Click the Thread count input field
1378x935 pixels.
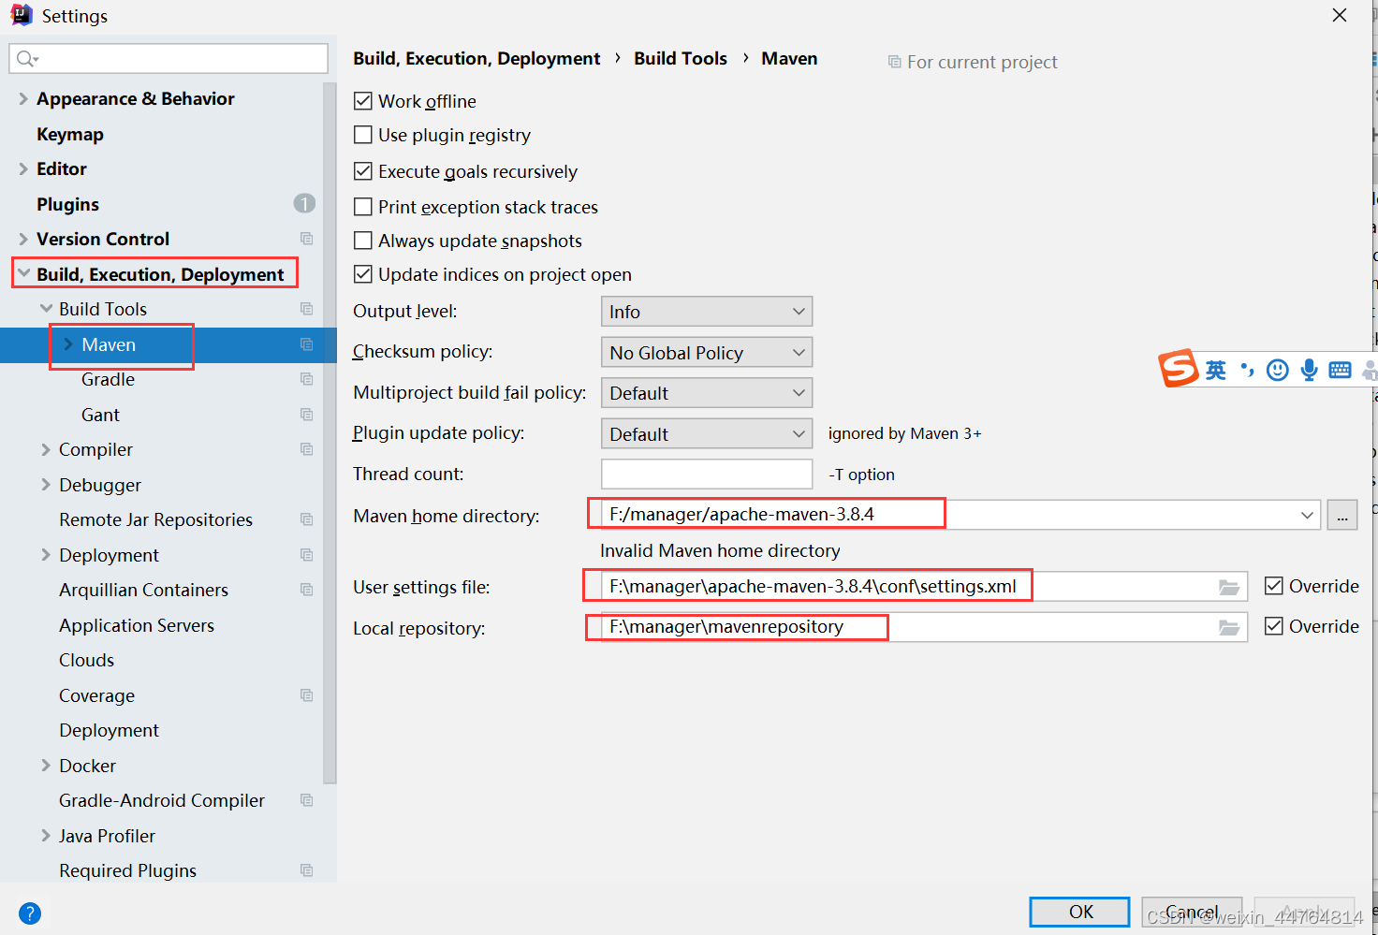coord(707,474)
